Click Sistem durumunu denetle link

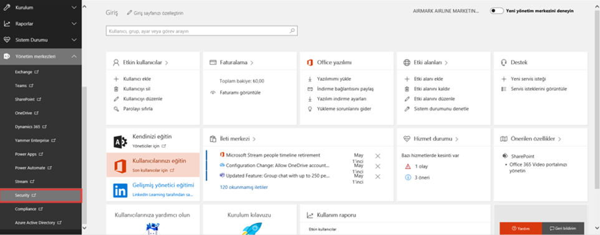[441, 109]
